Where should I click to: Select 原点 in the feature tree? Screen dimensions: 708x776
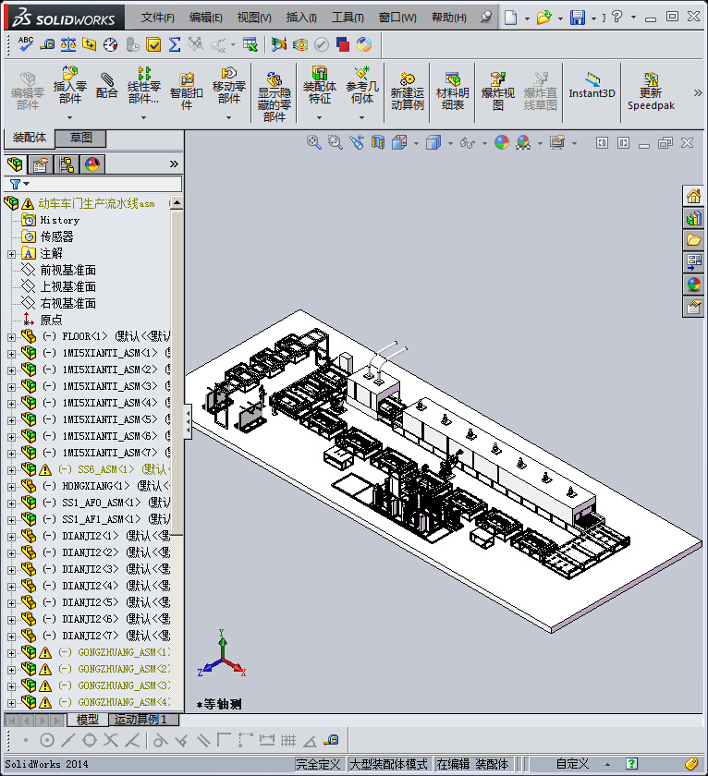tap(51, 321)
